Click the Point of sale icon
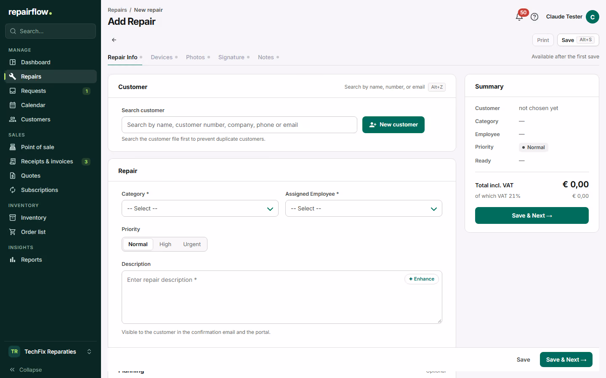Image resolution: width=606 pixels, height=378 pixels. coord(13,147)
